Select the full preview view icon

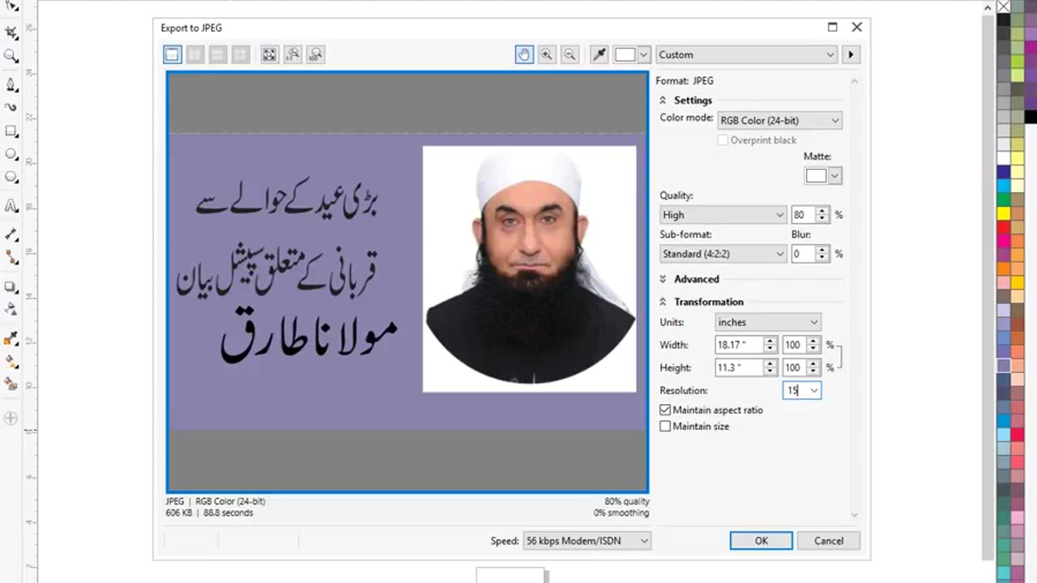(x=172, y=54)
